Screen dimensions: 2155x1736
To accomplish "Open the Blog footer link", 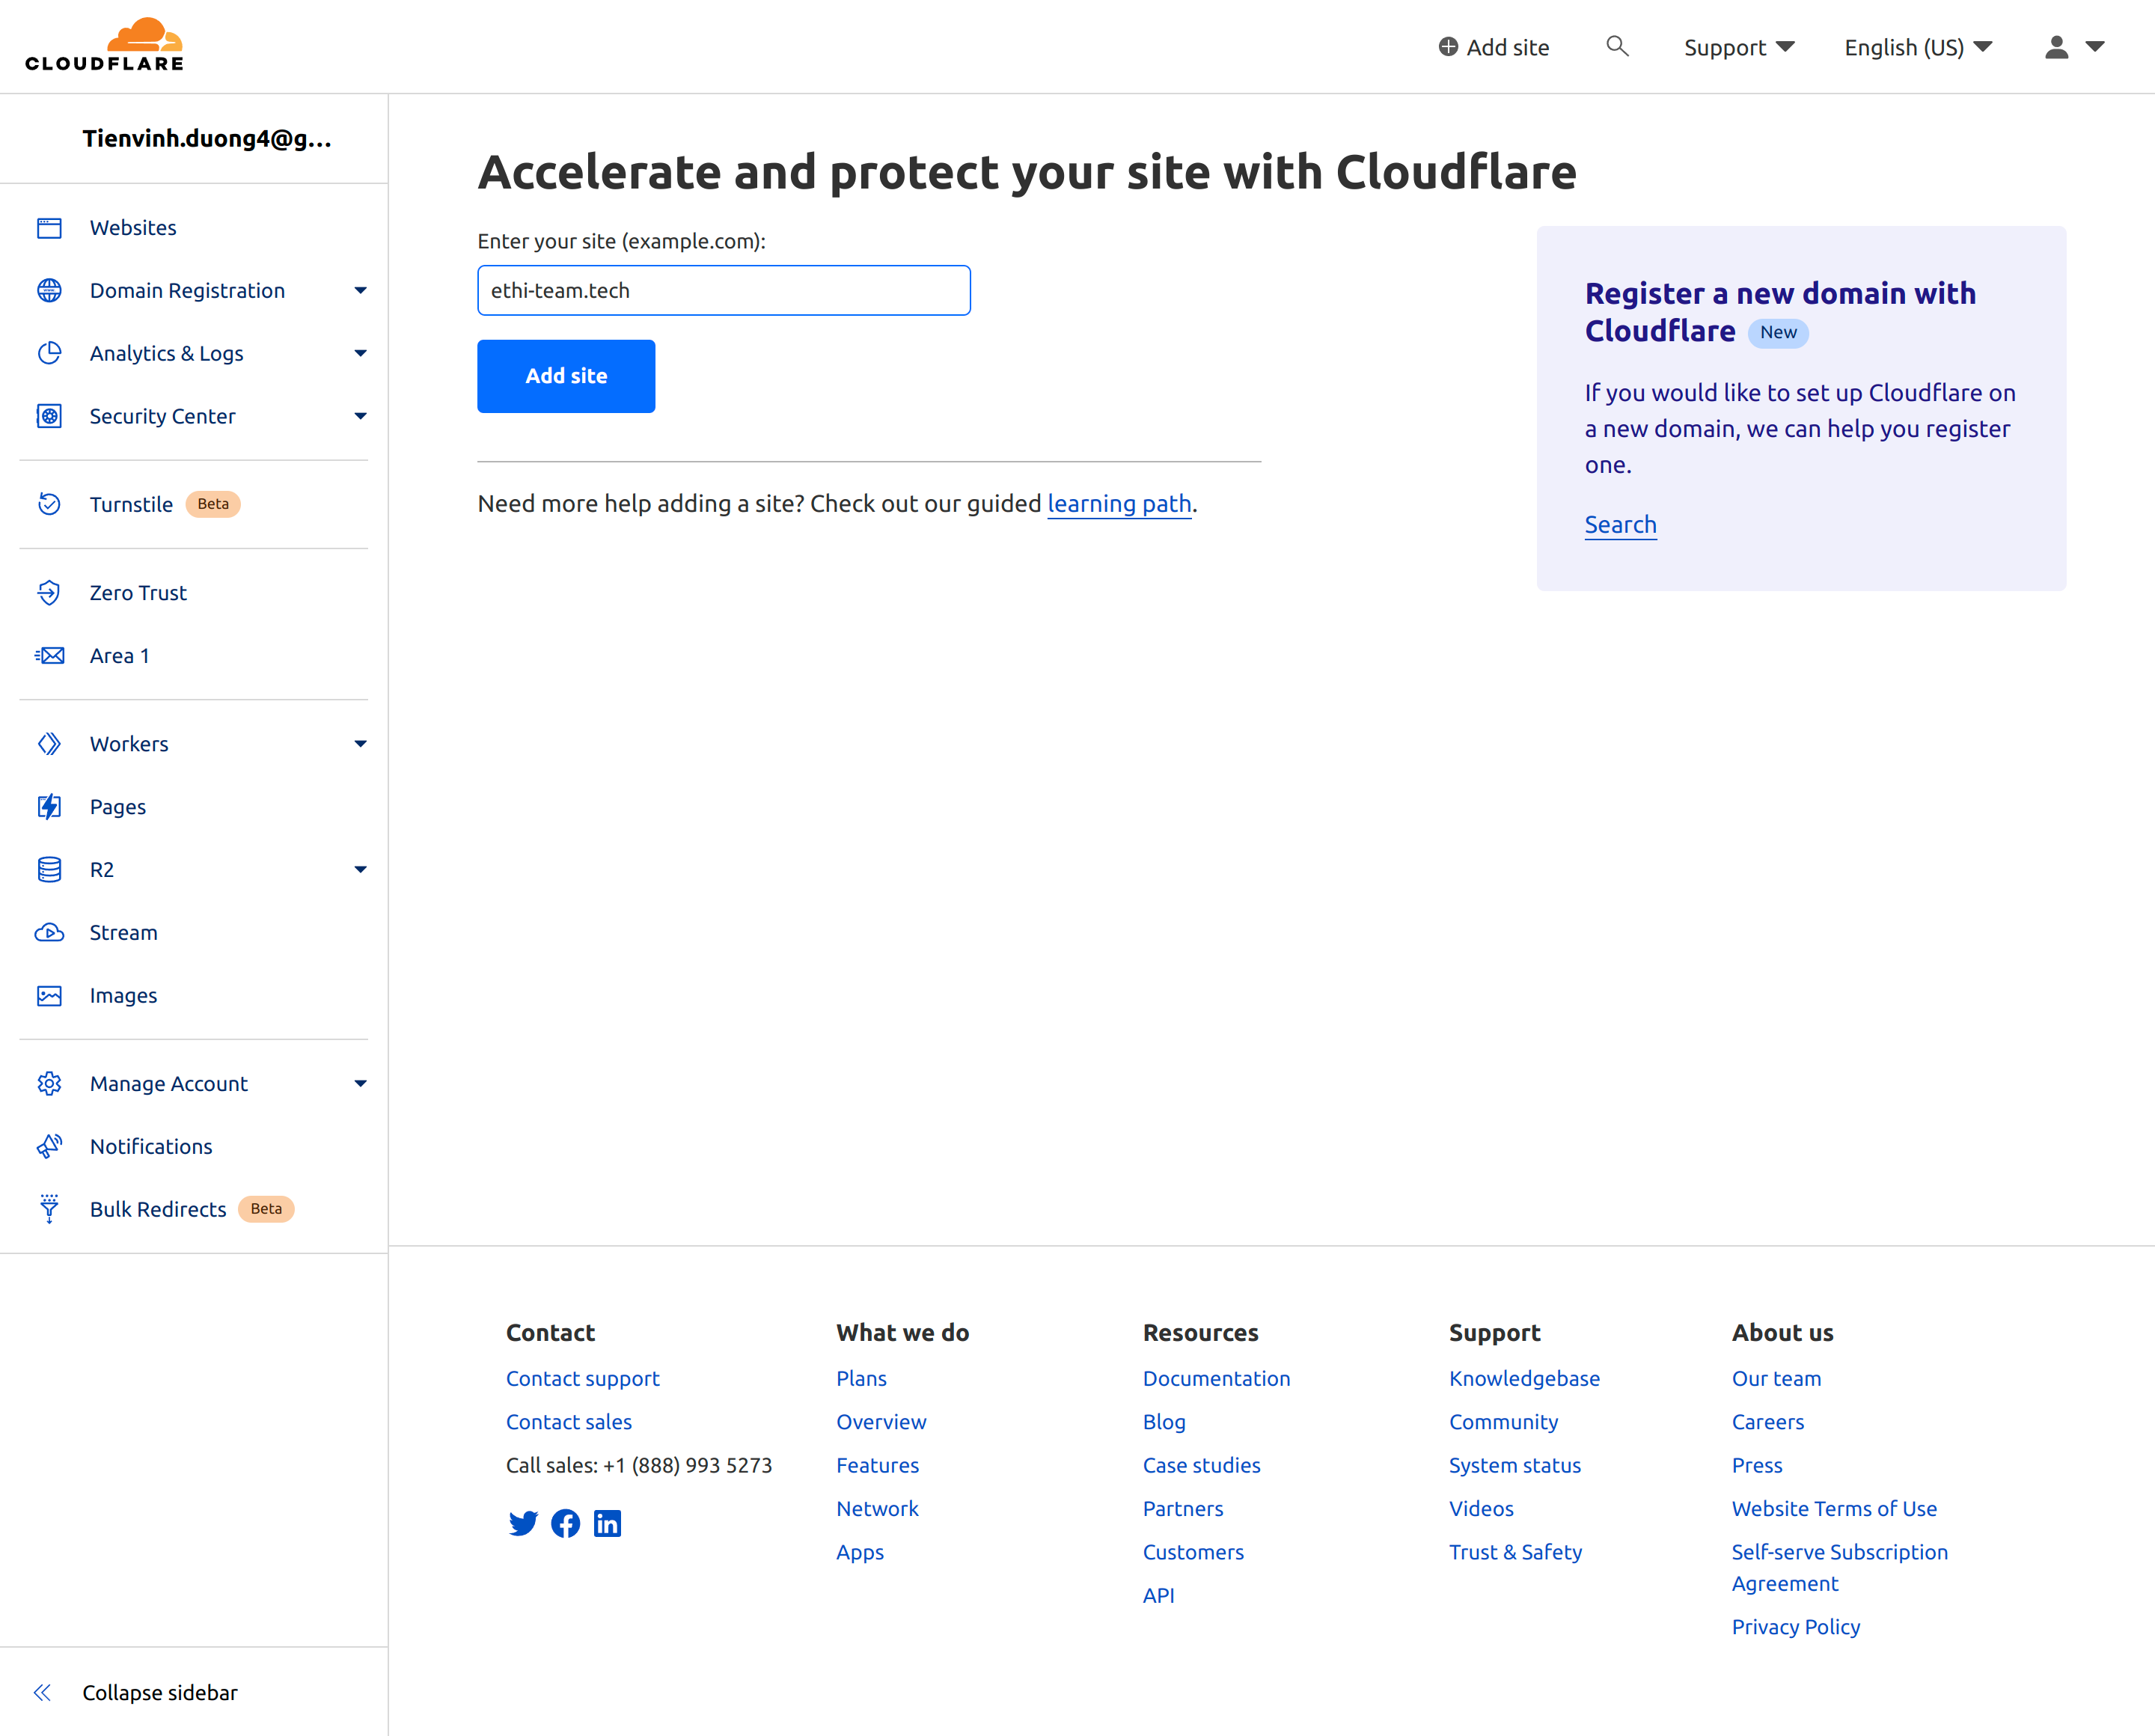I will pyautogui.click(x=1164, y=1422).
